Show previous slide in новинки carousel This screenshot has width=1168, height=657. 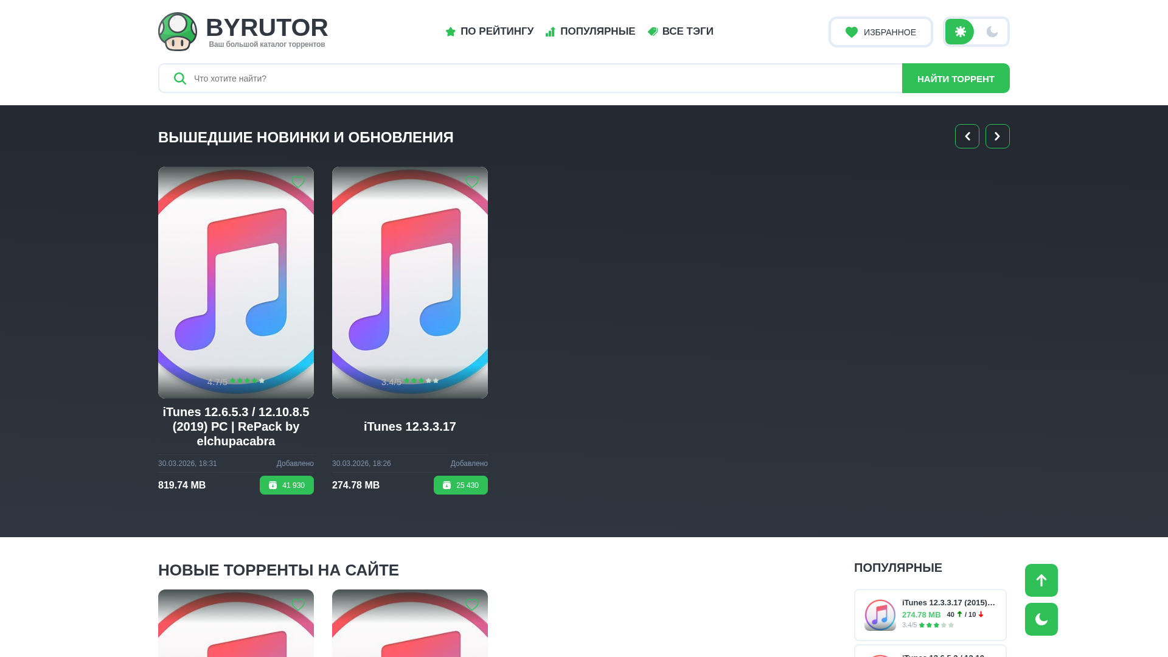[x=967, y=136]
